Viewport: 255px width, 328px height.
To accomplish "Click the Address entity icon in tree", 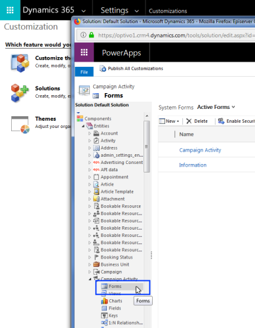I will (96, 148).
